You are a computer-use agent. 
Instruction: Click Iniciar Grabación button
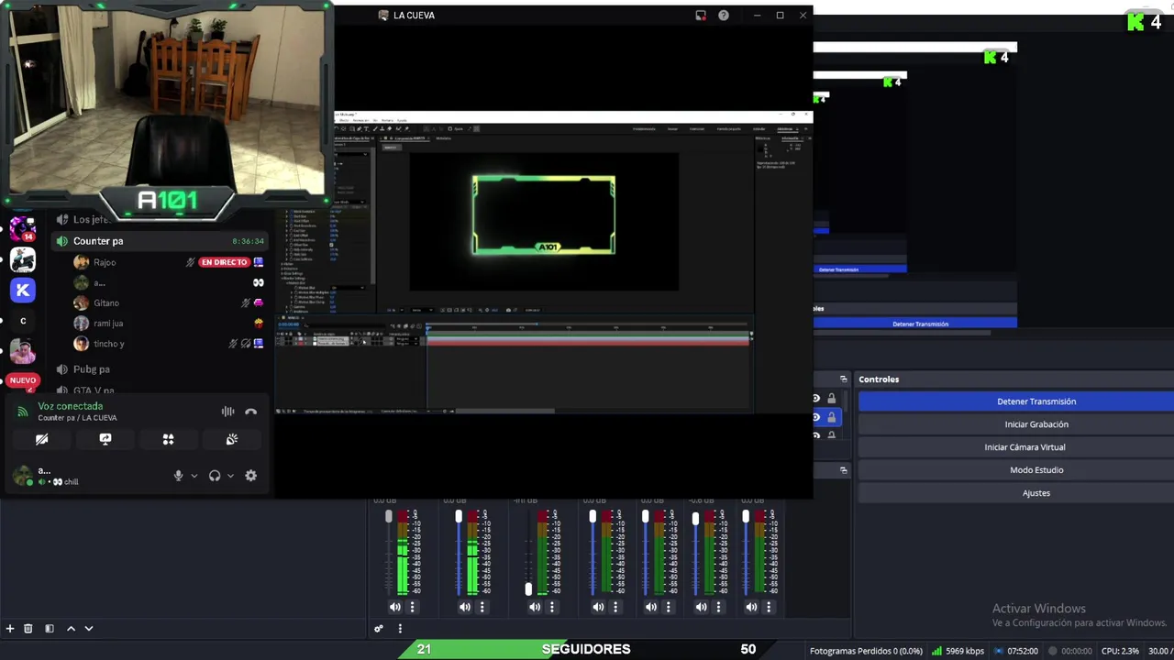tap(1036, 424)
